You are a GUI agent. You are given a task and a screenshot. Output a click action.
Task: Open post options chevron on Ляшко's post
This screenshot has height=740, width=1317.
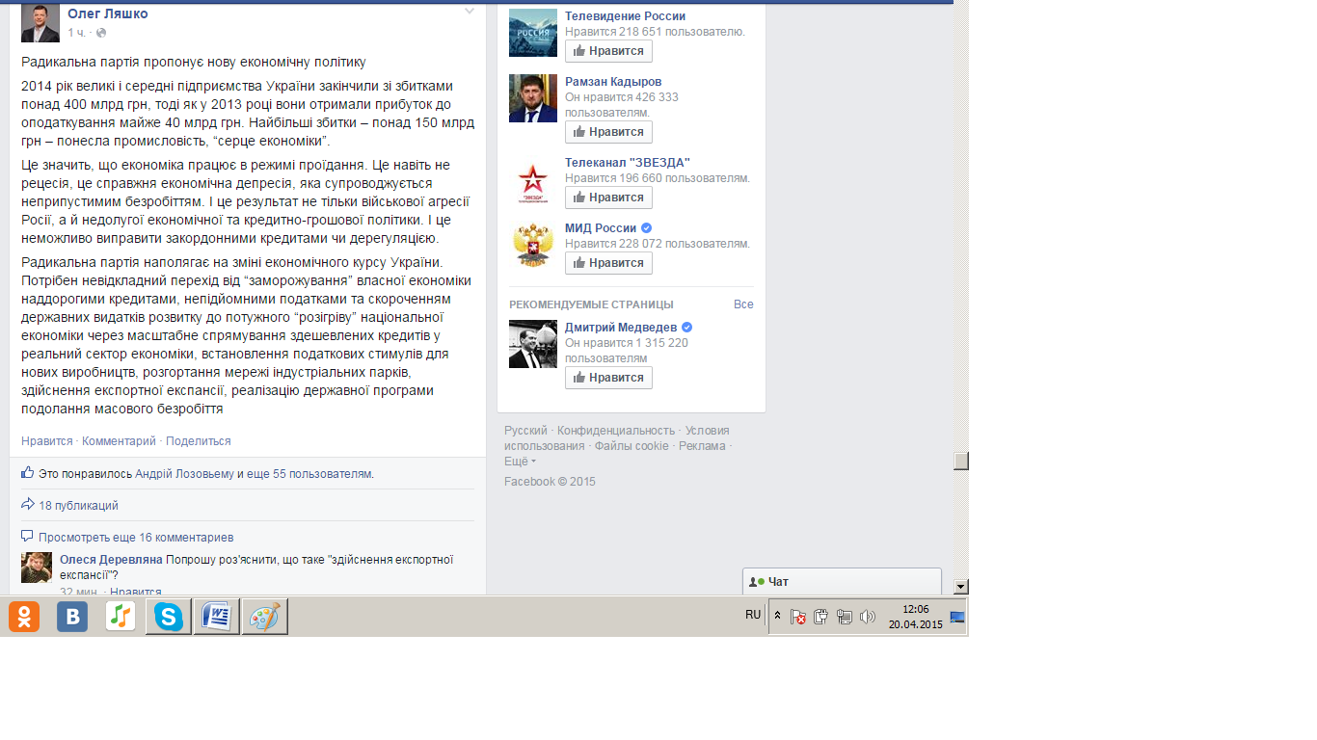point(470,12)
